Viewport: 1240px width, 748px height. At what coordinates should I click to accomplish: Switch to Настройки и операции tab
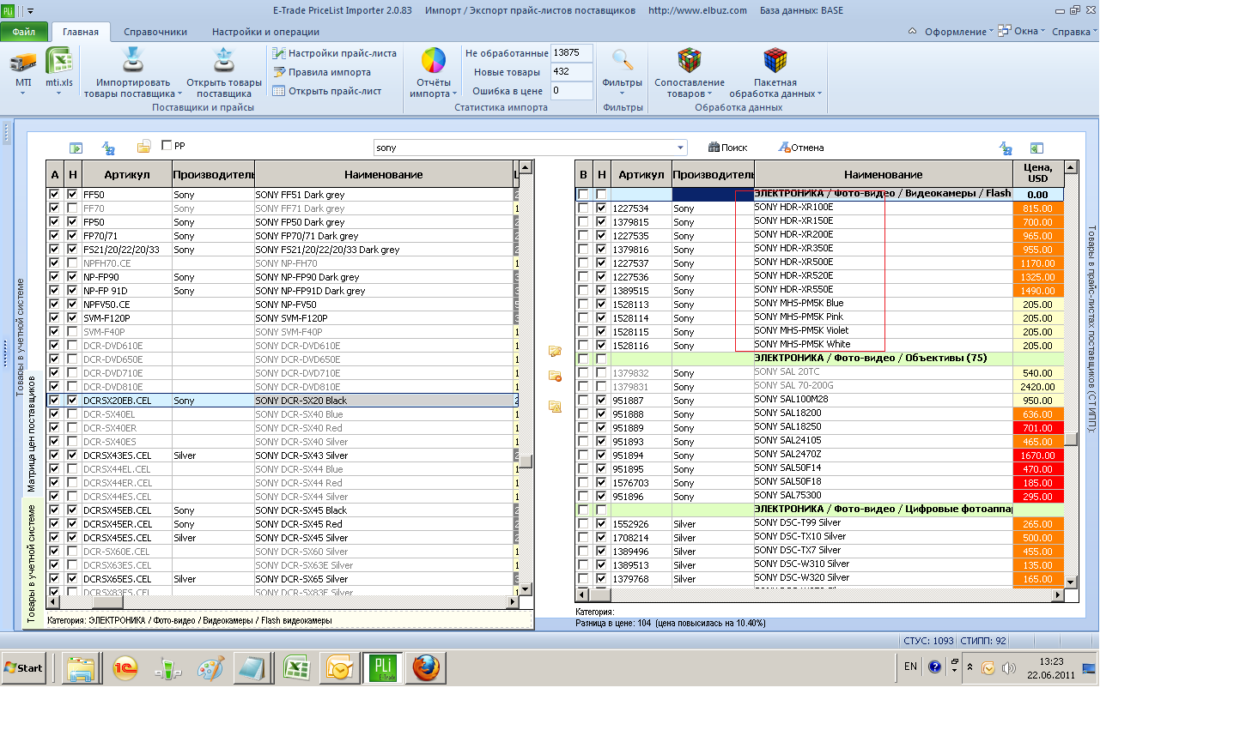265,32
